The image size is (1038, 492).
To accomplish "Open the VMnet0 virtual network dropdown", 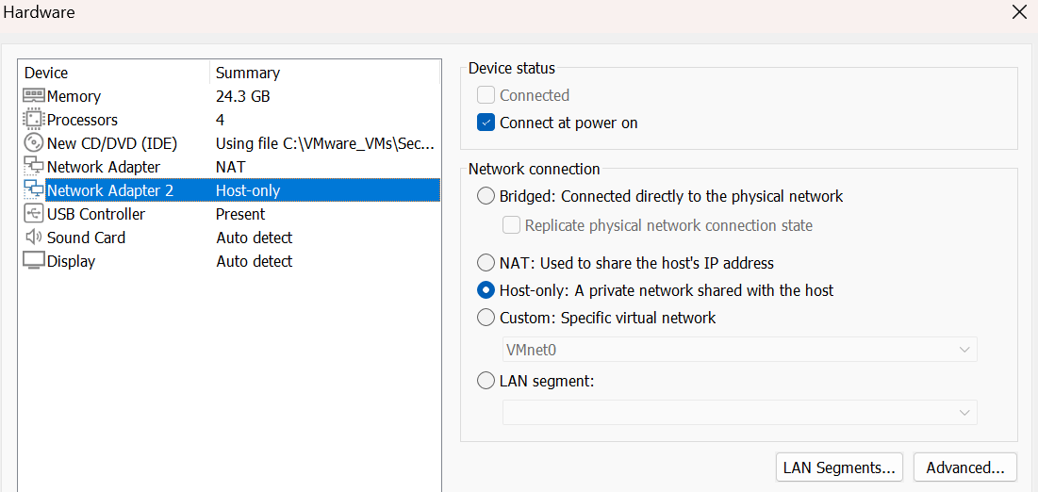I will pyautogui.click(x=739, y=350).
